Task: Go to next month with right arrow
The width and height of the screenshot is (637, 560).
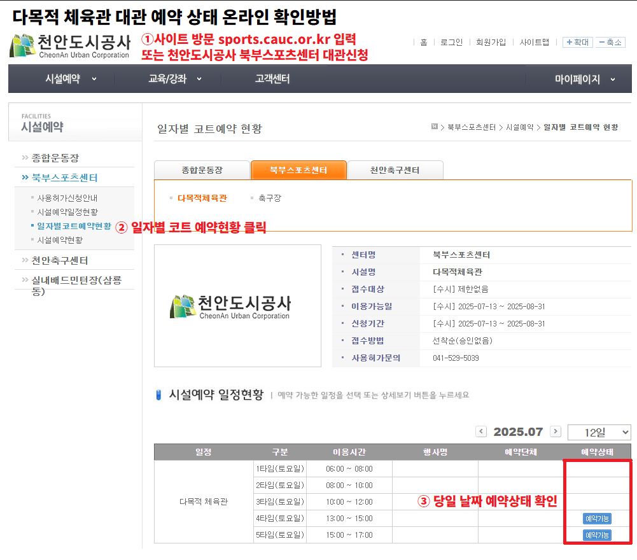Action: 556,431
